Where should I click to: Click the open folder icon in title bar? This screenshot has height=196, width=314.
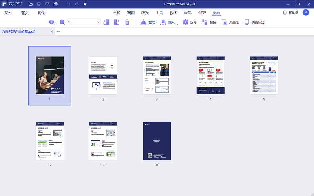[x=30, y=4]
